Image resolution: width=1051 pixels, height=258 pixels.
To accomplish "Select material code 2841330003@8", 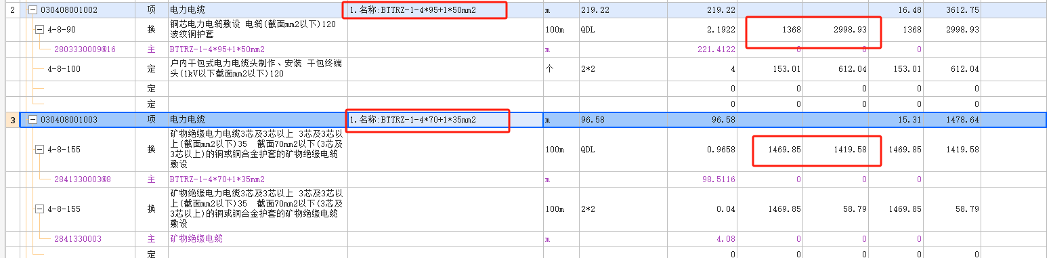I will (82, 179).
